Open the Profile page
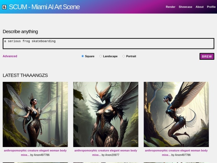The image size is (217, 163). pyautogui.click(x=211, y=7)
